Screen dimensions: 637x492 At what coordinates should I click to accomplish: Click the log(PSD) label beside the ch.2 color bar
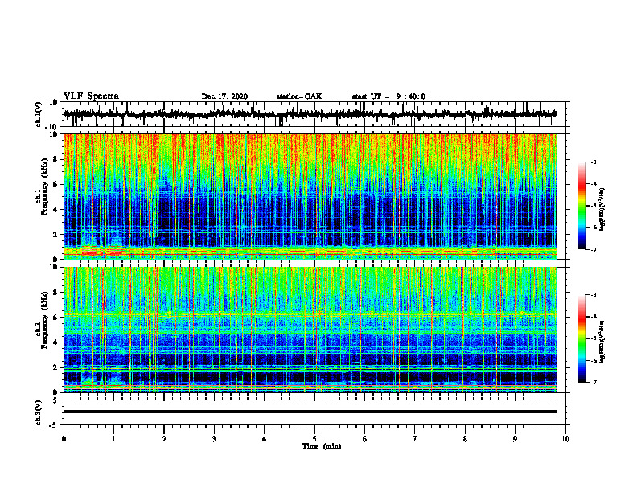tap(602, 342)
